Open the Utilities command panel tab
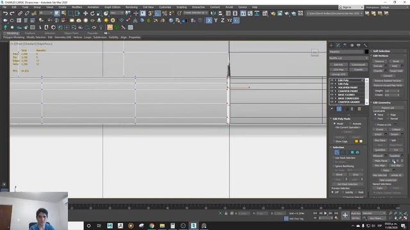Viewport: 410px width, 230px height. pyautogui.click(x=365, y=45)
